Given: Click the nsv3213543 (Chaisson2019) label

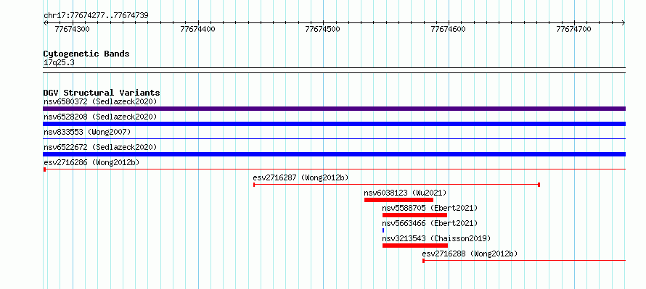Looking at the screenshot, I should (436, 238).
